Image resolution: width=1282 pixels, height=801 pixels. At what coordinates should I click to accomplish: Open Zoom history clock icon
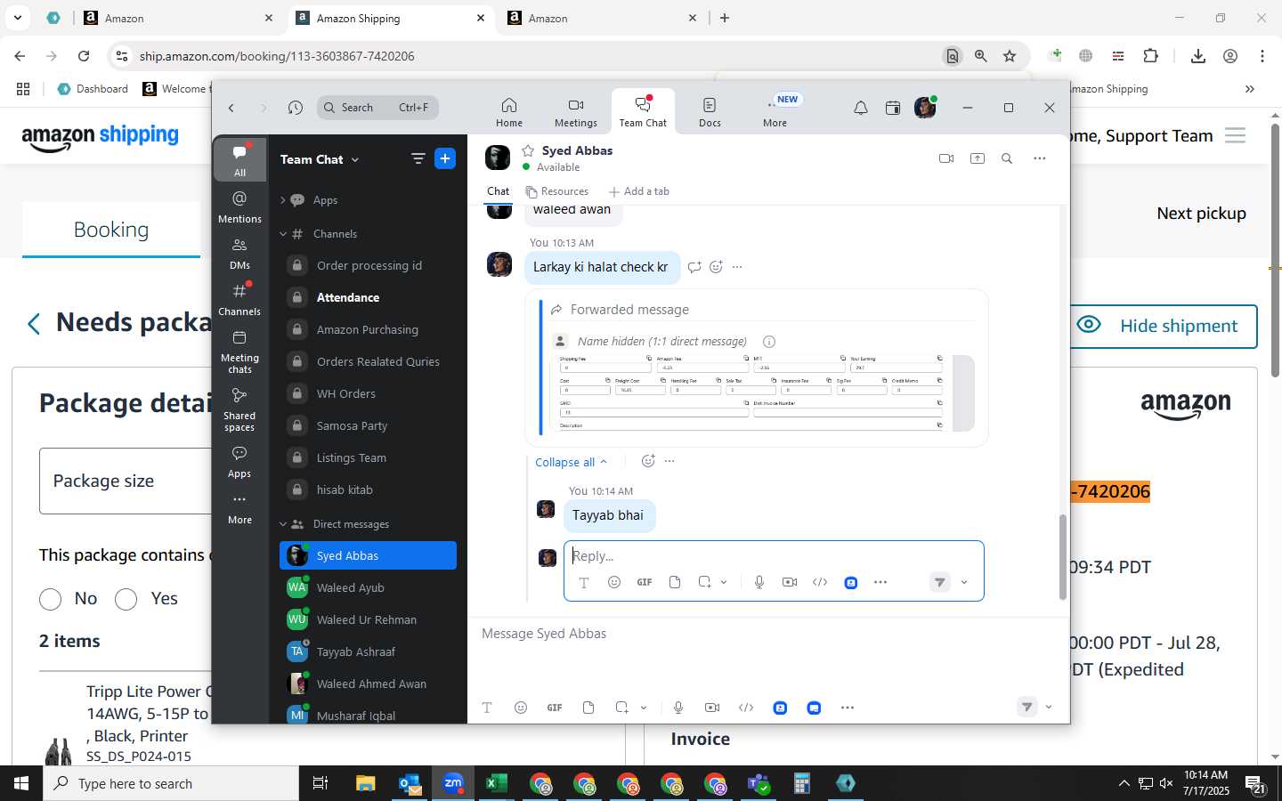coord(296,108)
